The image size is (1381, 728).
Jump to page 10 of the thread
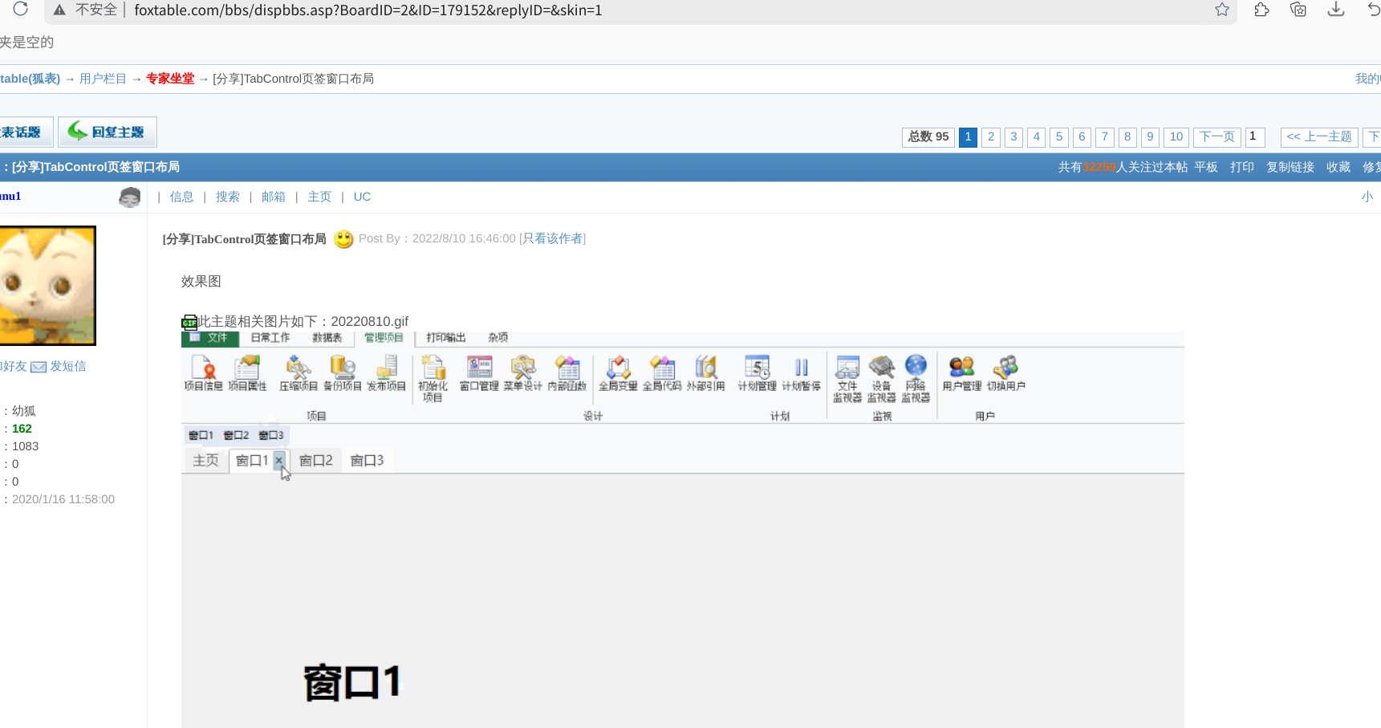(1176, 137)
